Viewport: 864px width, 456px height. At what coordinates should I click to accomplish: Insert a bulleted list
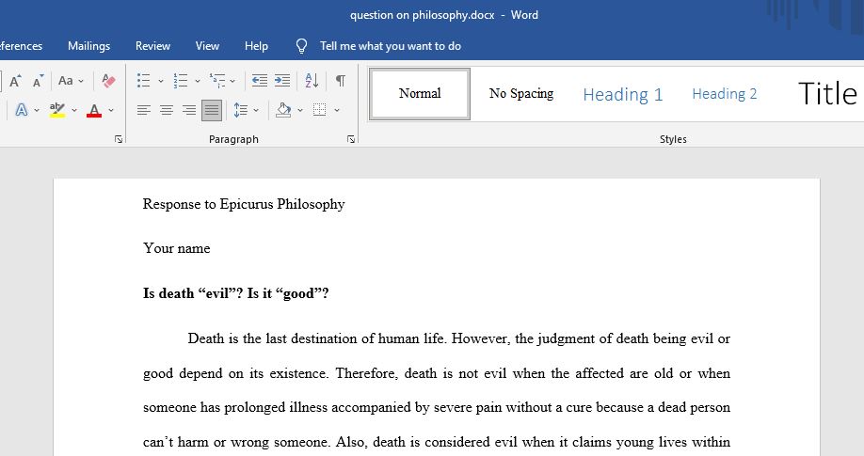click(143, 81)
